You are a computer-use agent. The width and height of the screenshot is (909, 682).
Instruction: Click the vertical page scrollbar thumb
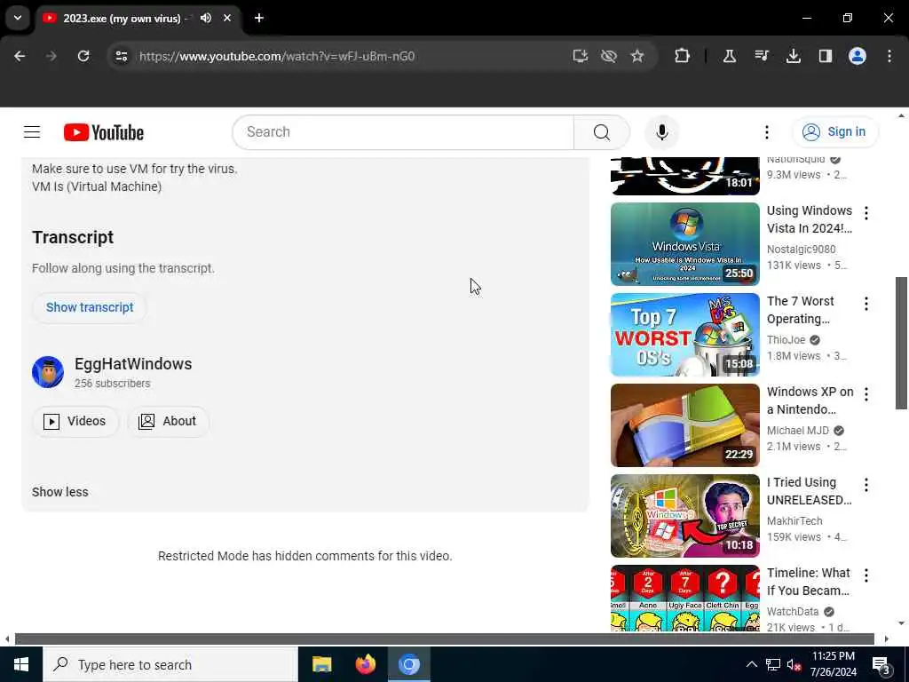[901, 344]
